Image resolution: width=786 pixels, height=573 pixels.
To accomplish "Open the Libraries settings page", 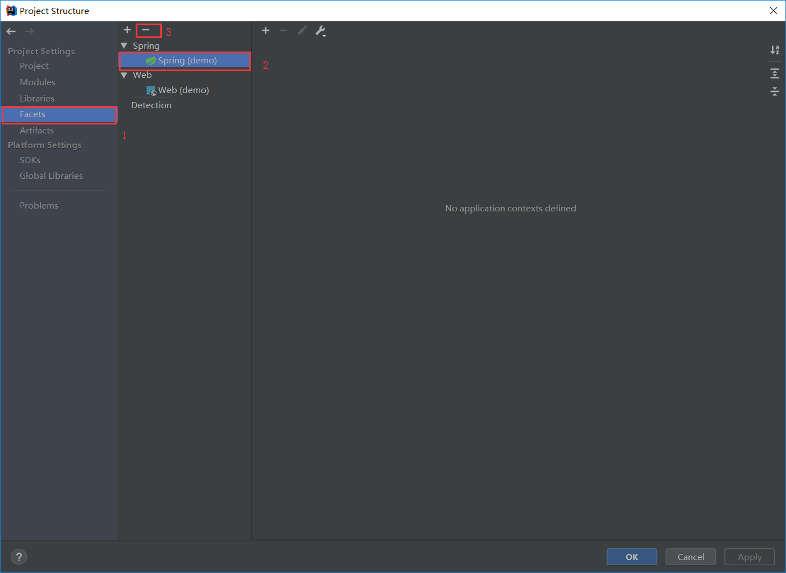I will tap(37, 98).
